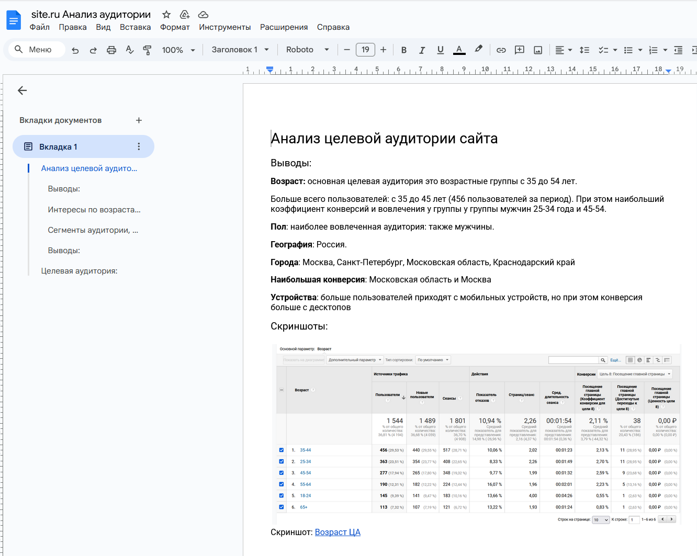
Task: Activate the Paint format roller icon
Action: [147, 50]
